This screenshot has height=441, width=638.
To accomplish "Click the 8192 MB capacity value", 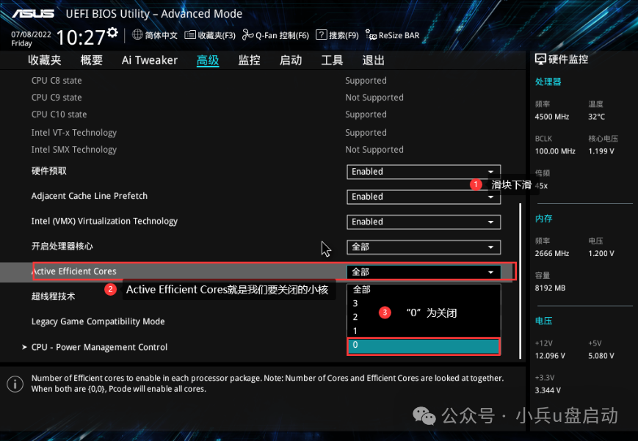I will tap(550, 288).
